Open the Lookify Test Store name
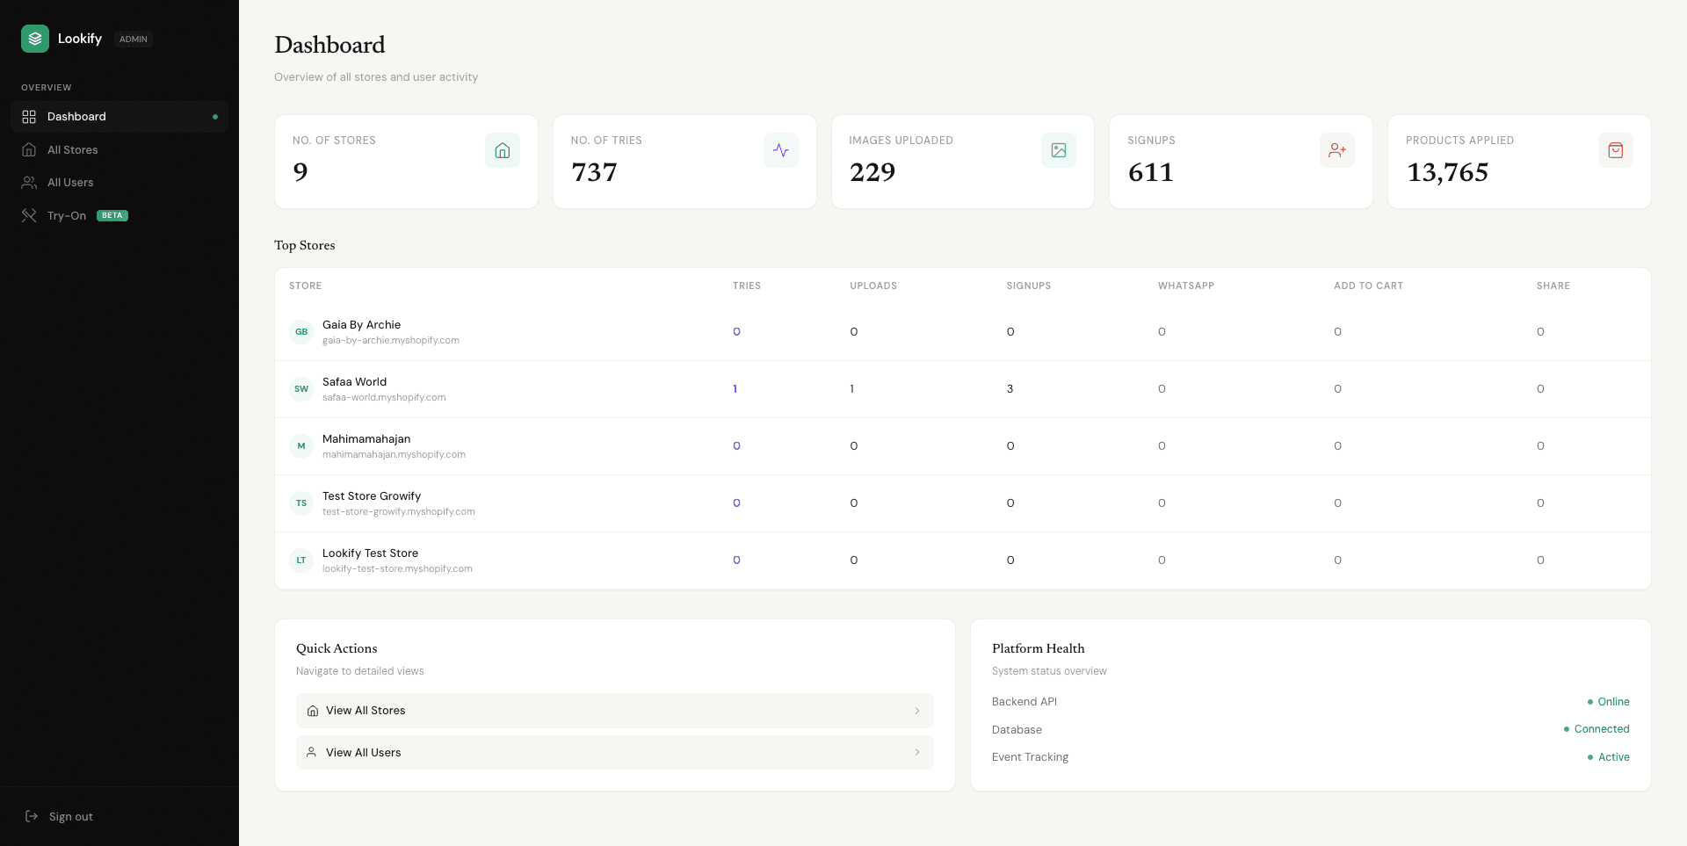This screenshot has width=1687, height=846. [370, 553]
